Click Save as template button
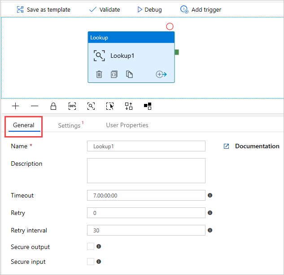 coord(44,9)
